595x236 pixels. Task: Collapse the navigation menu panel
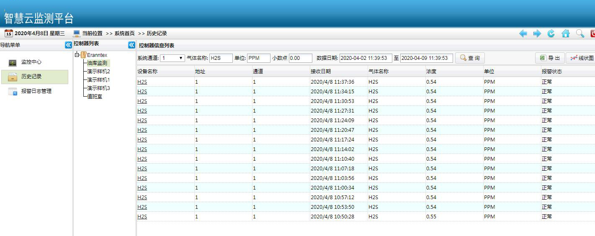(x=68, y=45)
